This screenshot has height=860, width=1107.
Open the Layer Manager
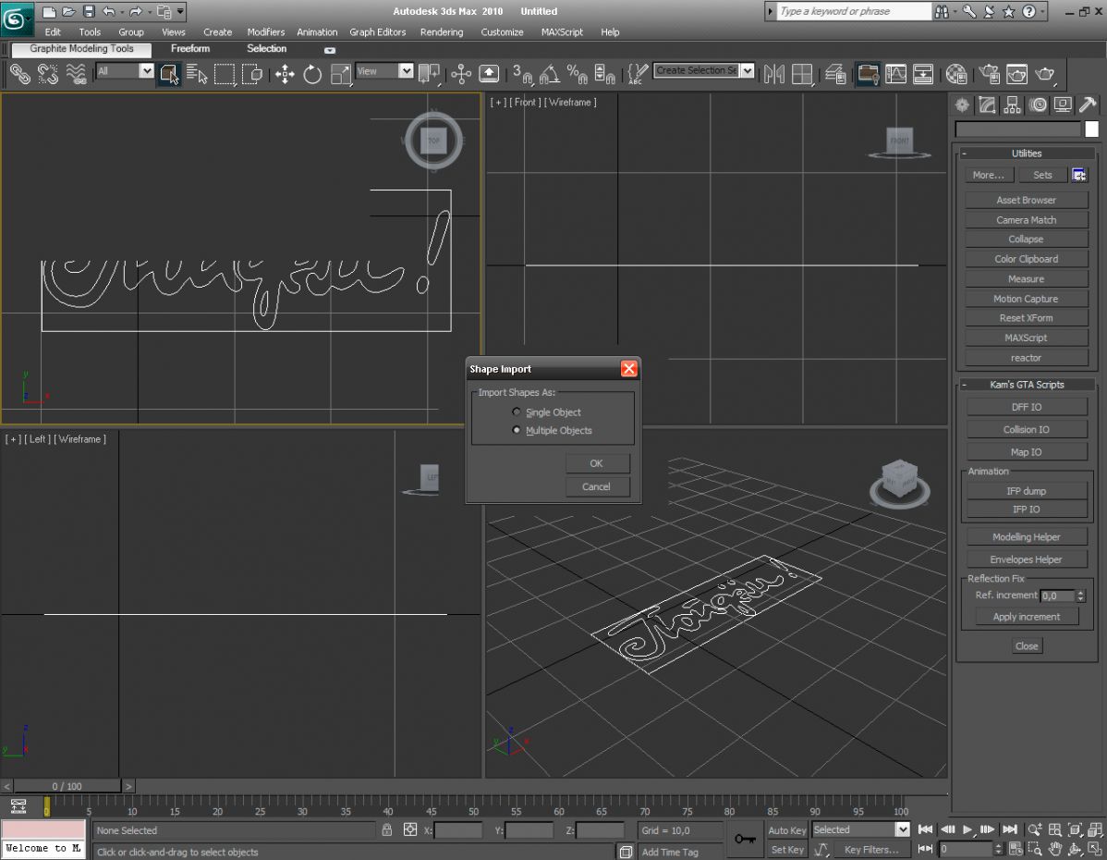pos(835,73)
